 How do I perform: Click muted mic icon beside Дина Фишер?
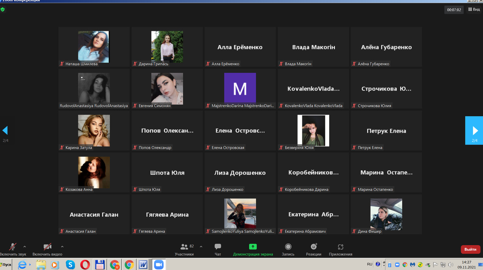pos(354,232)
